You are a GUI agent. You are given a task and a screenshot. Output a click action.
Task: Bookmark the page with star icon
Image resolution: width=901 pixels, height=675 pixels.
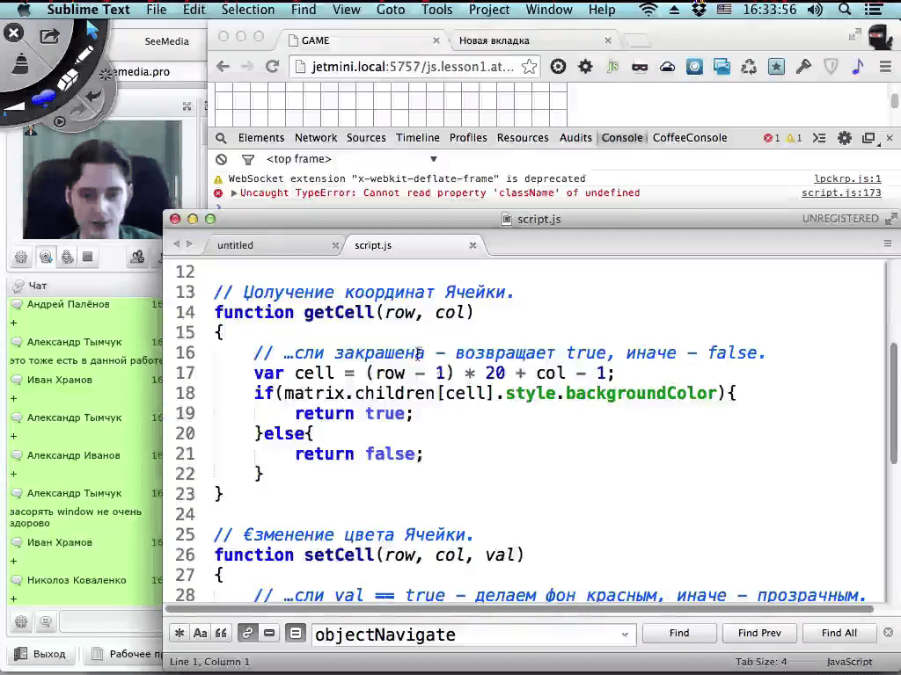pyautogui.click(x=529, y=67)
